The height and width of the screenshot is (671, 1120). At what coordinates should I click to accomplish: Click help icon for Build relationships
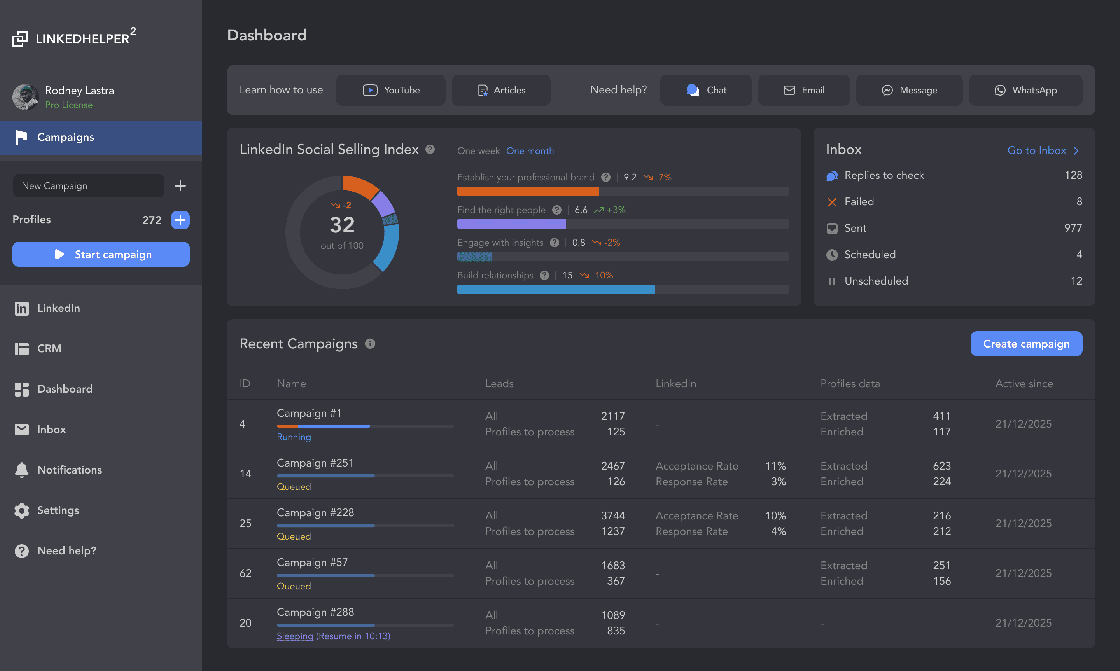(x=544, y=275)
